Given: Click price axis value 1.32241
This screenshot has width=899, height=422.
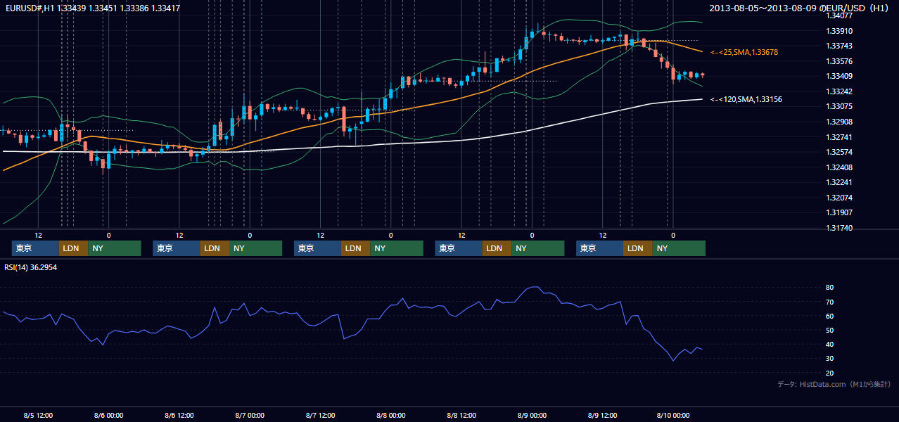Looking at the screenshot, I should coord(839,182).
